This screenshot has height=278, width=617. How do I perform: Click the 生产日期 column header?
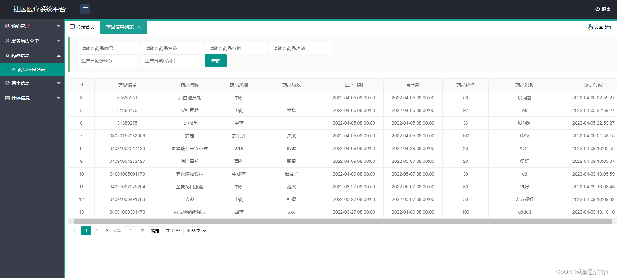pyautogui.click(x=354, y=85)
